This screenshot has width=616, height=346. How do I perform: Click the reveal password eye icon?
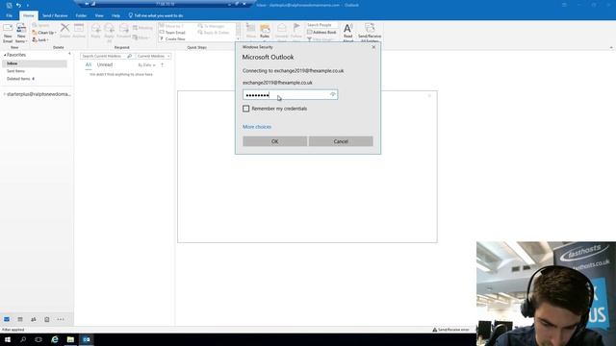pyautogui.click(x=333, y=94)
